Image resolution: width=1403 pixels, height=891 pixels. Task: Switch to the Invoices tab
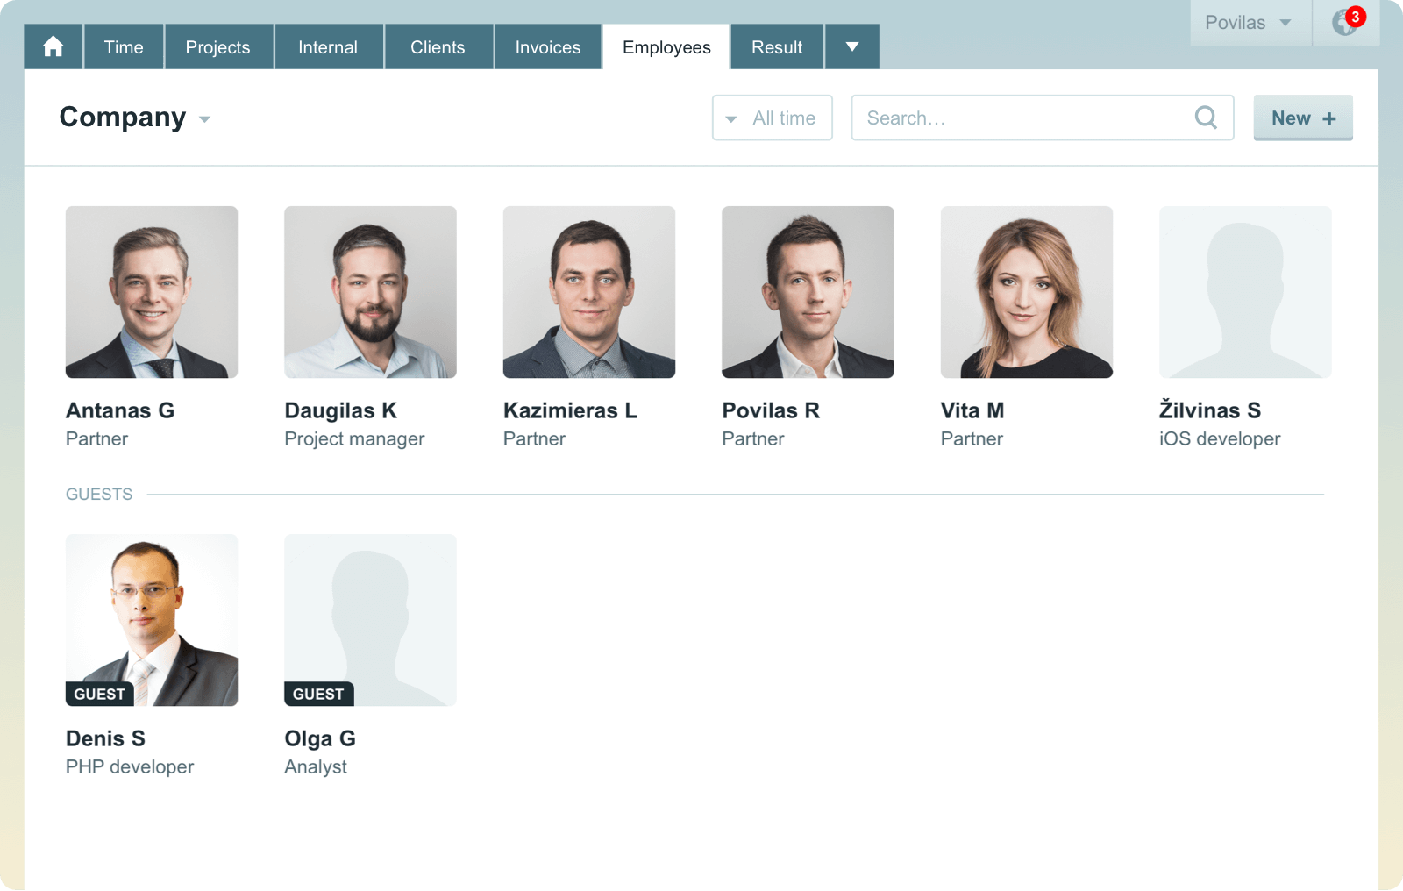point(547,46)
